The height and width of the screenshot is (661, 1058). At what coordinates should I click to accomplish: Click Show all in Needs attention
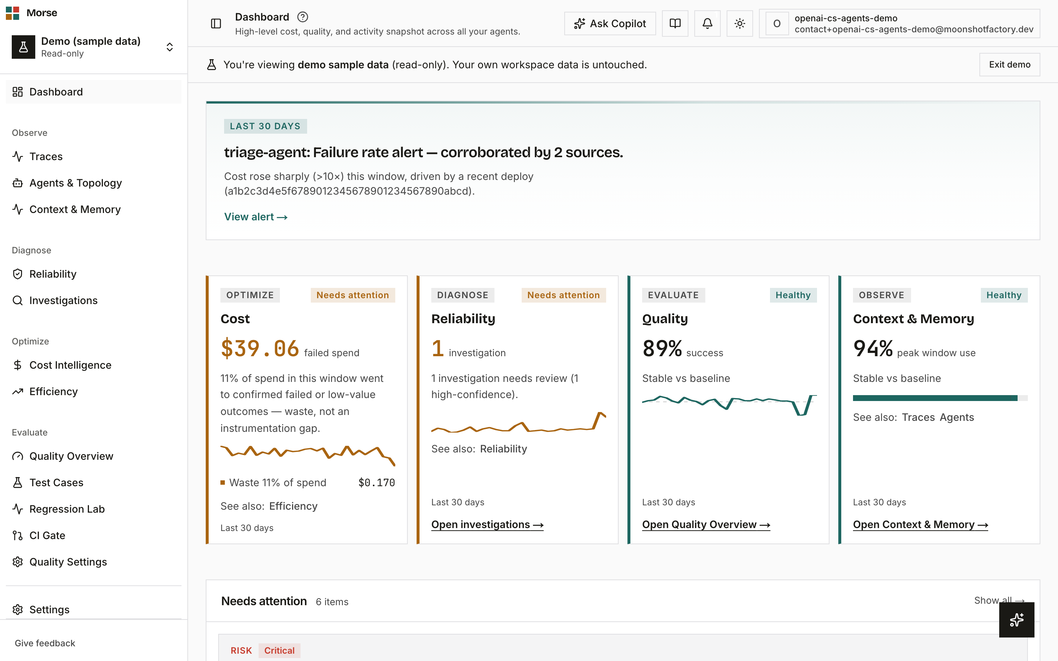pyautogui.click(x=1000, y=601)
